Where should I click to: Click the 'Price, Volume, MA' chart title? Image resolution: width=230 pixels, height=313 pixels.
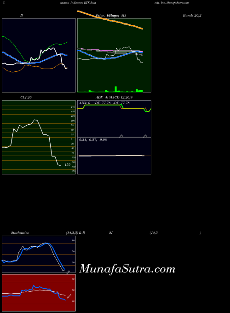tap(111, 15)
